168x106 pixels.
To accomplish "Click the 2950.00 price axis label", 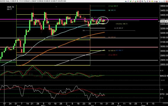I will (x=164, y=56).
